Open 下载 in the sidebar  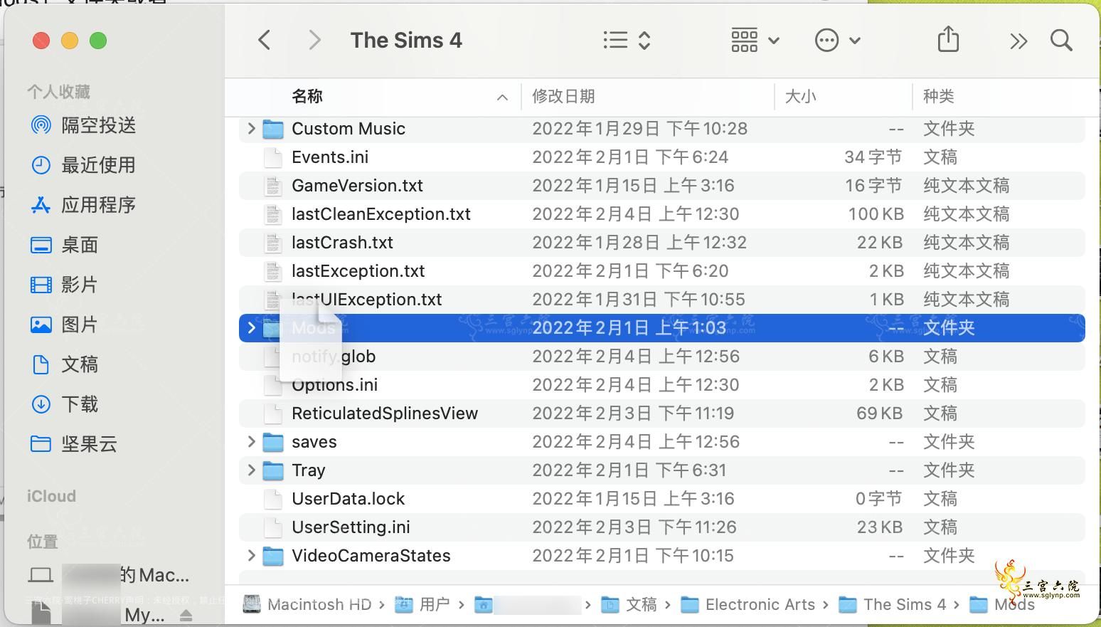tap(64, 404)
